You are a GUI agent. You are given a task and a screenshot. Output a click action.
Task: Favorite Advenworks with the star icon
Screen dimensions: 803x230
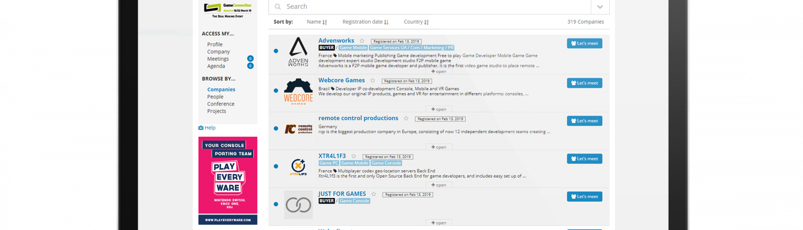click(362, 41)
